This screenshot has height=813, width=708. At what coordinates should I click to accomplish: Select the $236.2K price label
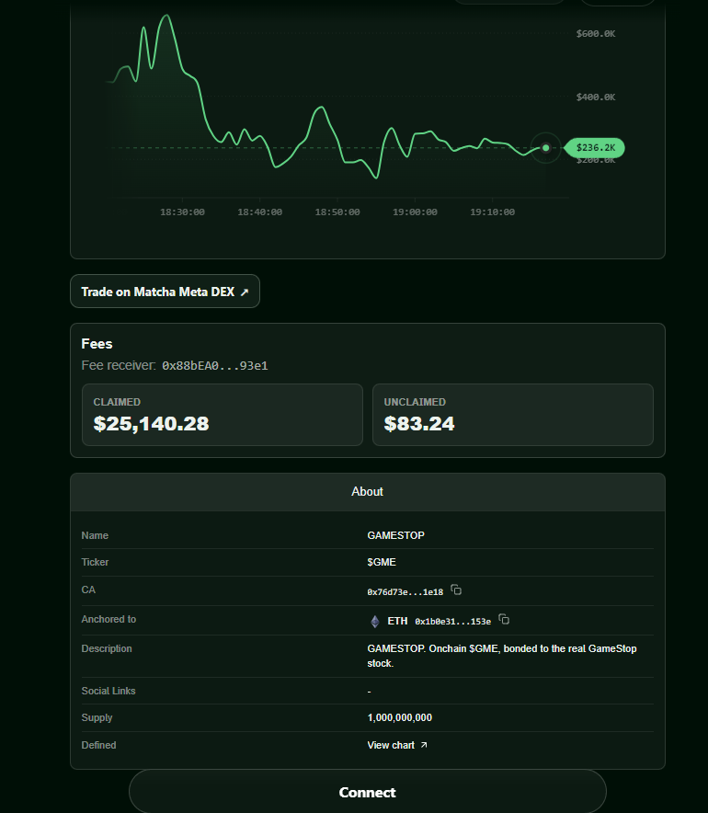click(x=595, y=148)
